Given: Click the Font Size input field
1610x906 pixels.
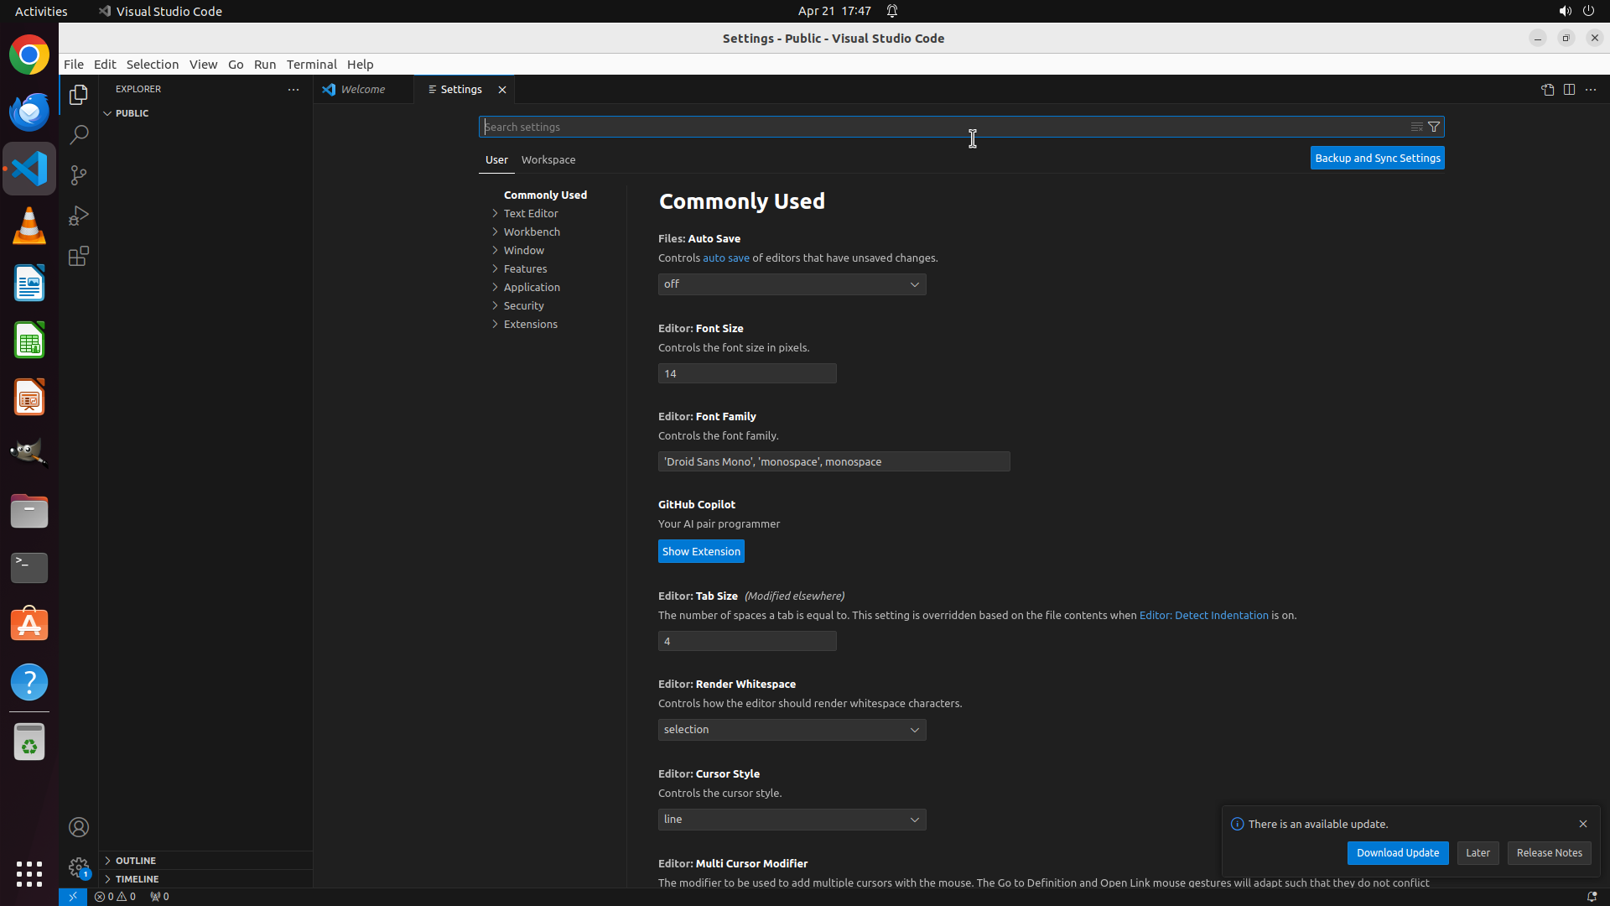Looking at the screenshot, I should [x=746, y=373].
